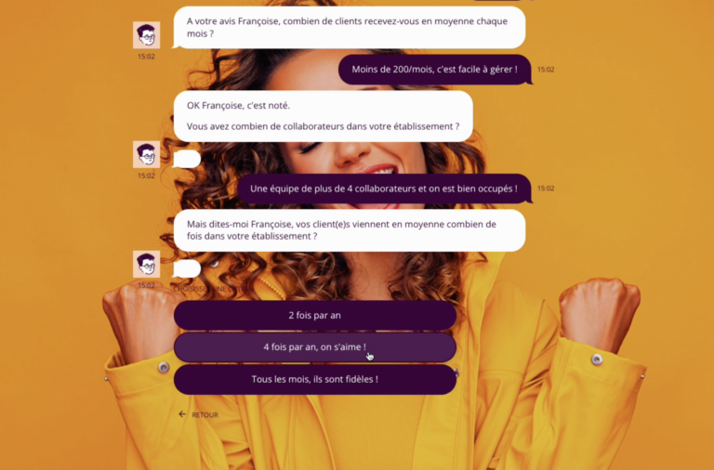Click the 15:02 timestamp under the topmost bot avatar

(x=146, y=57)
